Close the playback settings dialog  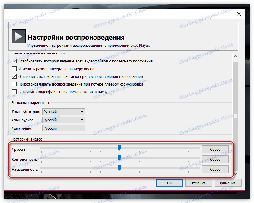click(x=239, y=14)
